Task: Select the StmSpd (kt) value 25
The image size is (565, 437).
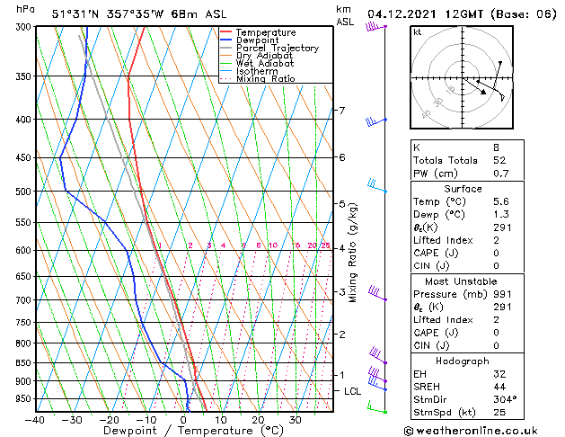Action: point(499,412)
